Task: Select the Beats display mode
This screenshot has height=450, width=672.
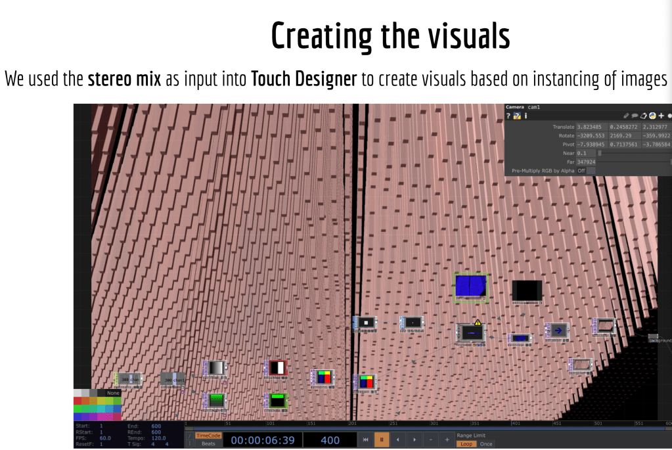Action: pyautogui.click(x=208, y=444)
